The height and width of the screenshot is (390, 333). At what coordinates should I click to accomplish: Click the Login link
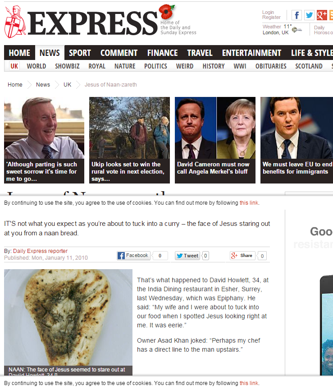pyautogui.click(x=268, y=12)
